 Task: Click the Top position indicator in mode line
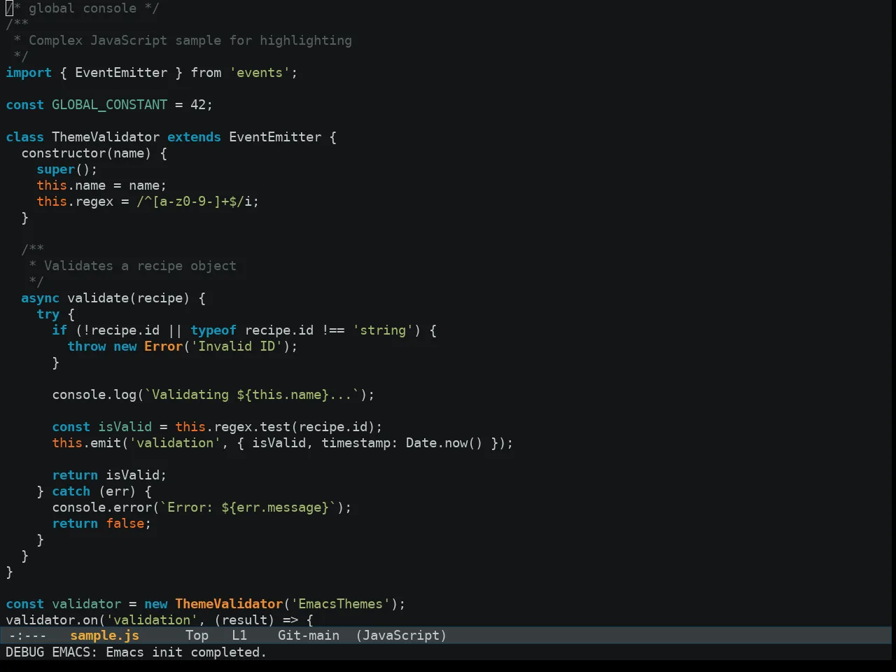(x=197, y=636)
